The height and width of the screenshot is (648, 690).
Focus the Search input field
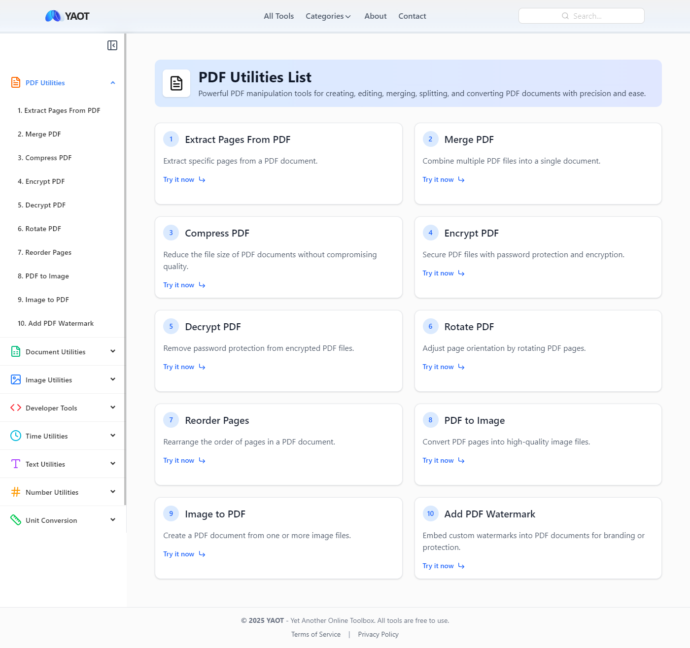coord(582,16)
